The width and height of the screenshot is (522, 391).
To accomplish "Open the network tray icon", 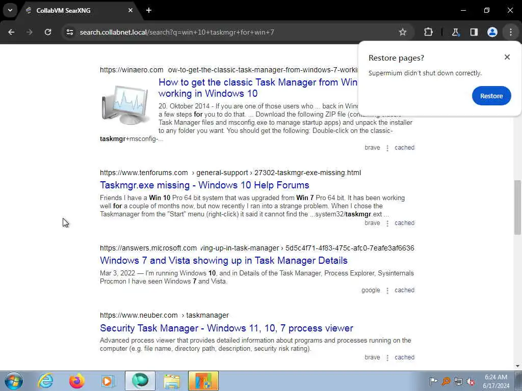I will tap(458, 381).
